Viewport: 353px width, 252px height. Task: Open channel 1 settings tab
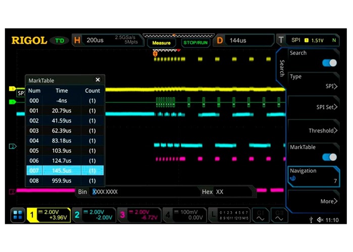[x=48, y=215]
